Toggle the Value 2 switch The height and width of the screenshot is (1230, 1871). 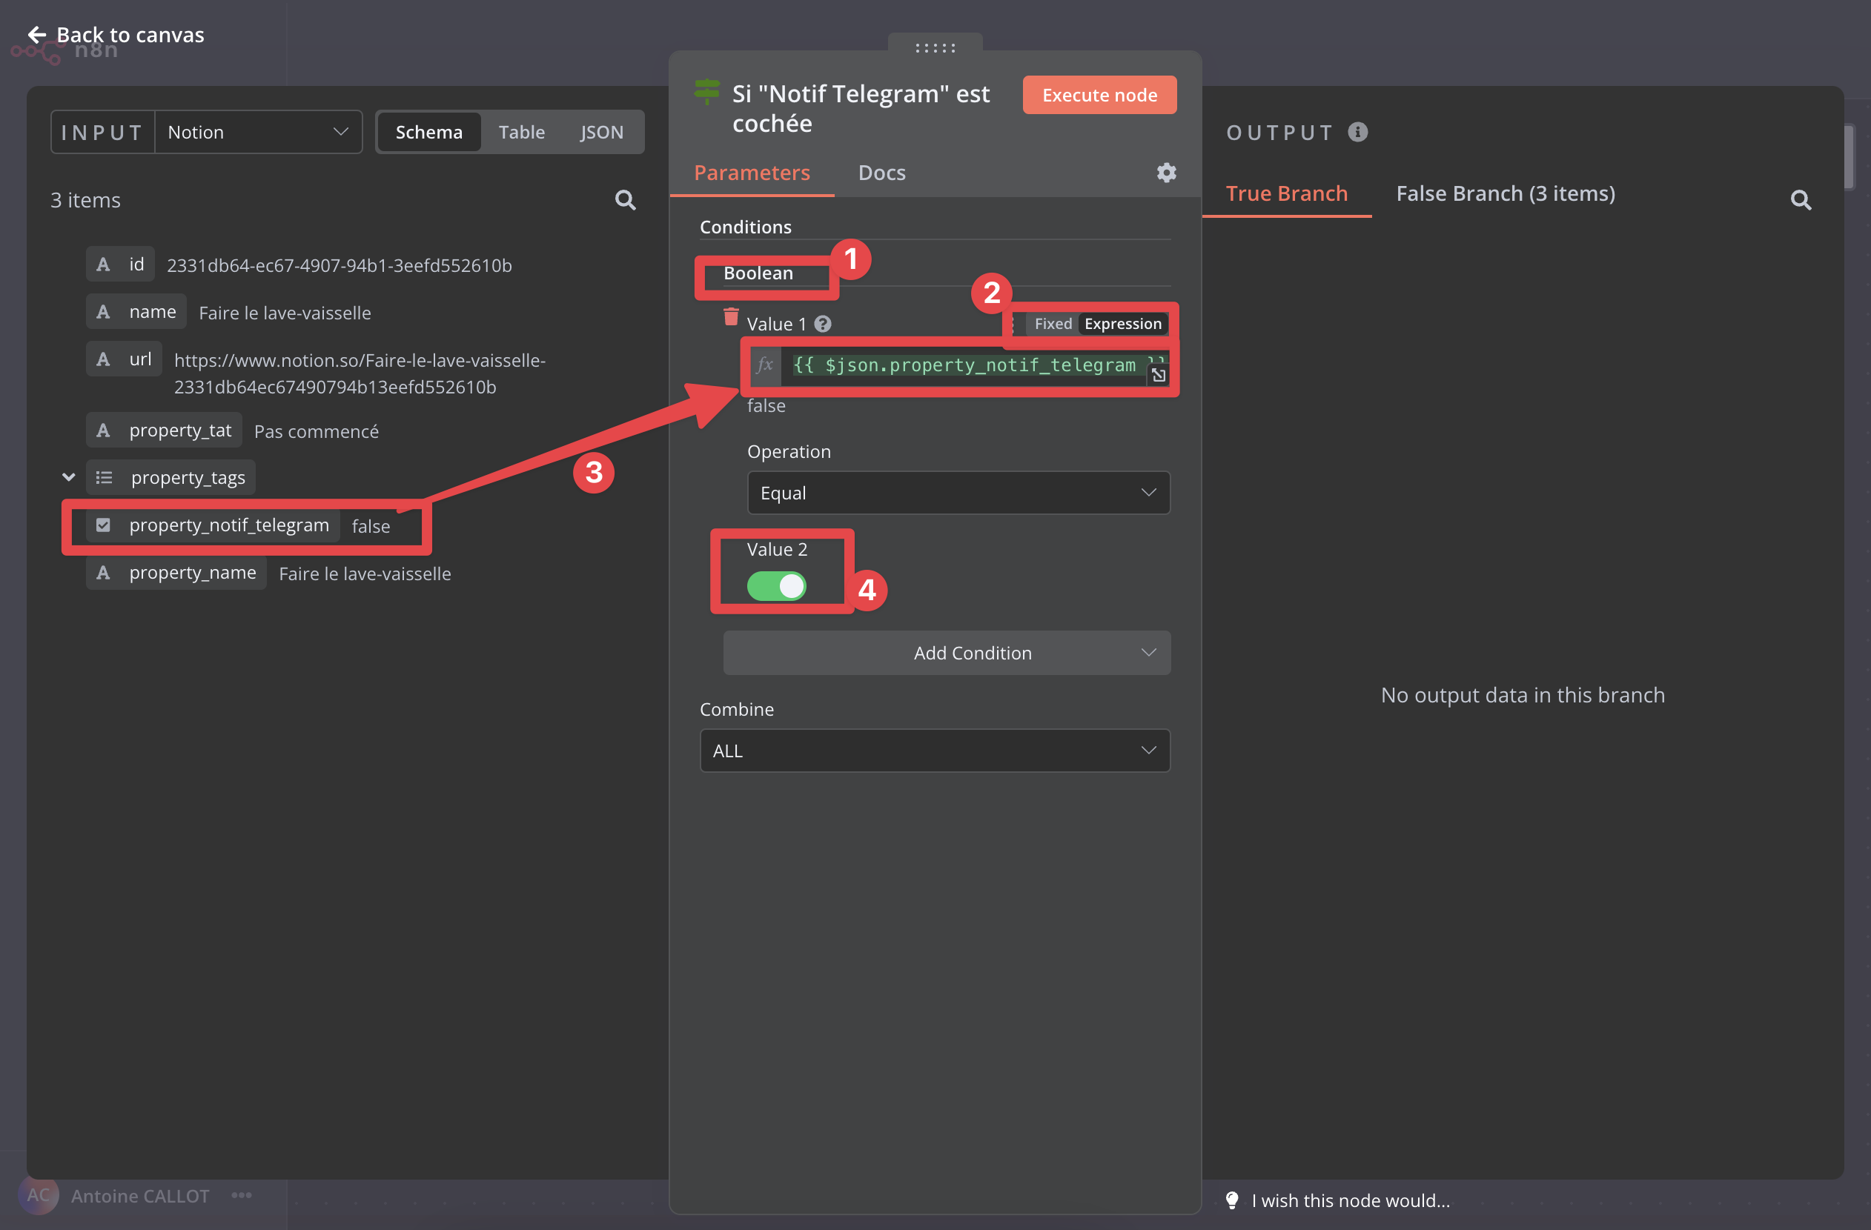point(776,585)
